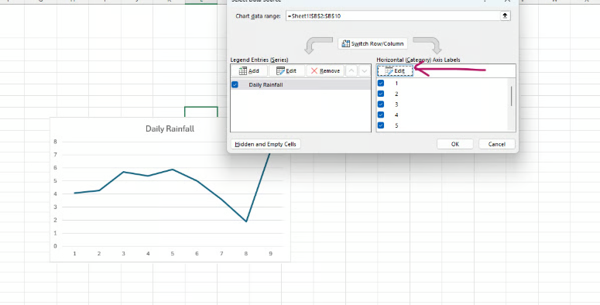The image size is (600, 305).
Task: Click the Chart data range input field
Action: 393,16
